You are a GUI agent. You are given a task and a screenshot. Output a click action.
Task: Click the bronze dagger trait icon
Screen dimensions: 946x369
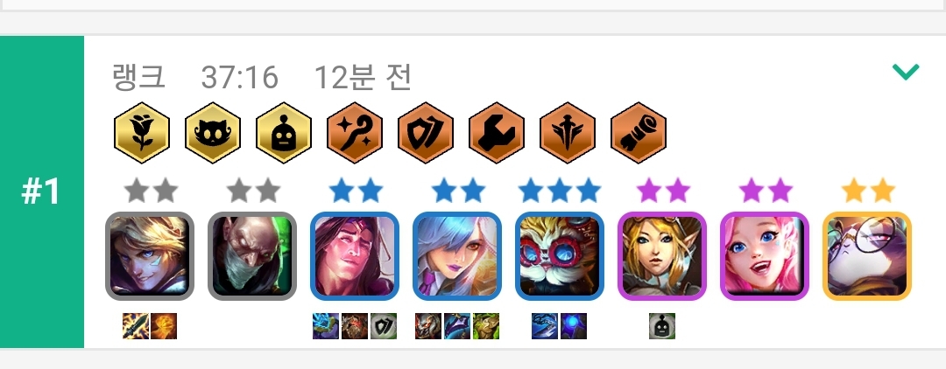568,133
